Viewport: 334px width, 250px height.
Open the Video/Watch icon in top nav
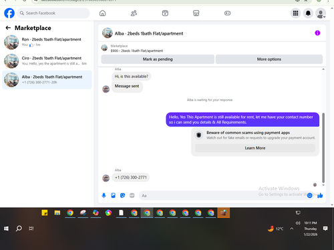pos(165,13)
